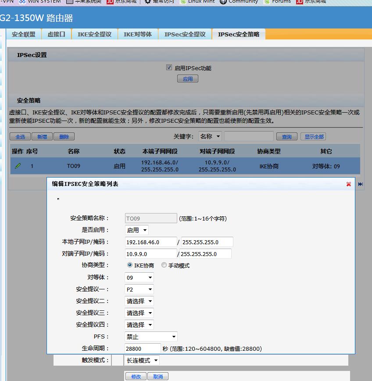The height and width of the screenshot is (381, 372).
Task: Switch to the IKE peer tab
Action: click(x=138, y=34)
